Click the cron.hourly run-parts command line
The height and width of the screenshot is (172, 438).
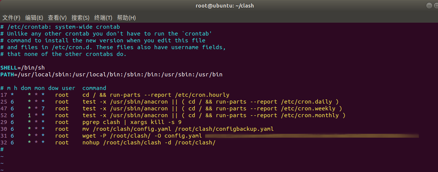156,95
